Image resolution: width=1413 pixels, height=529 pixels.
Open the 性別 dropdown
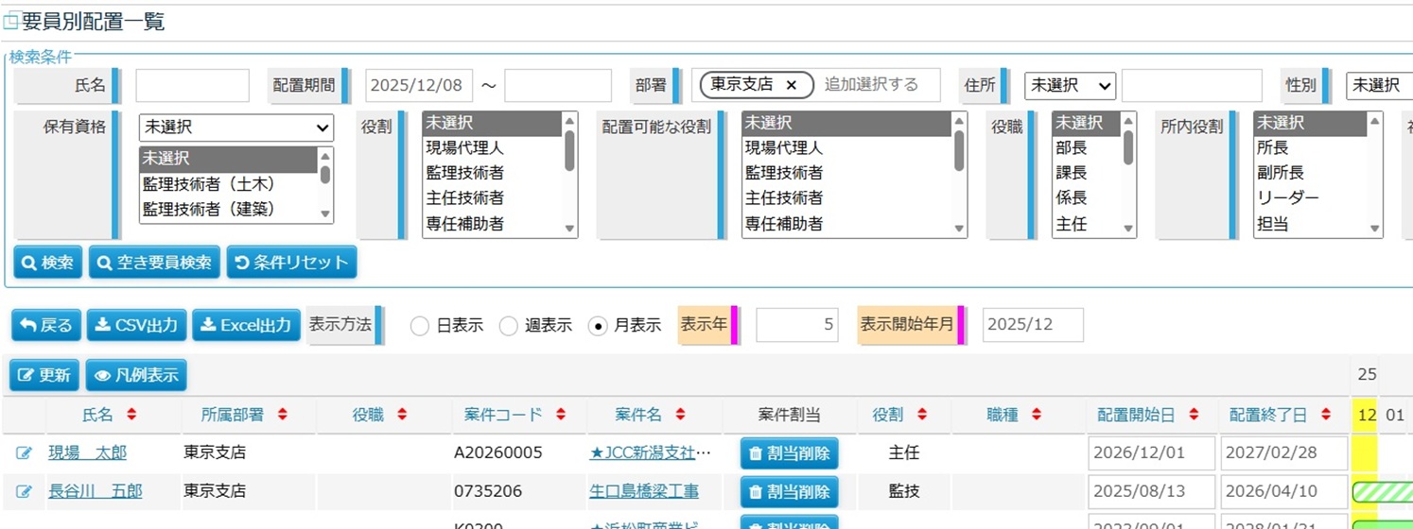[1378, 85]
